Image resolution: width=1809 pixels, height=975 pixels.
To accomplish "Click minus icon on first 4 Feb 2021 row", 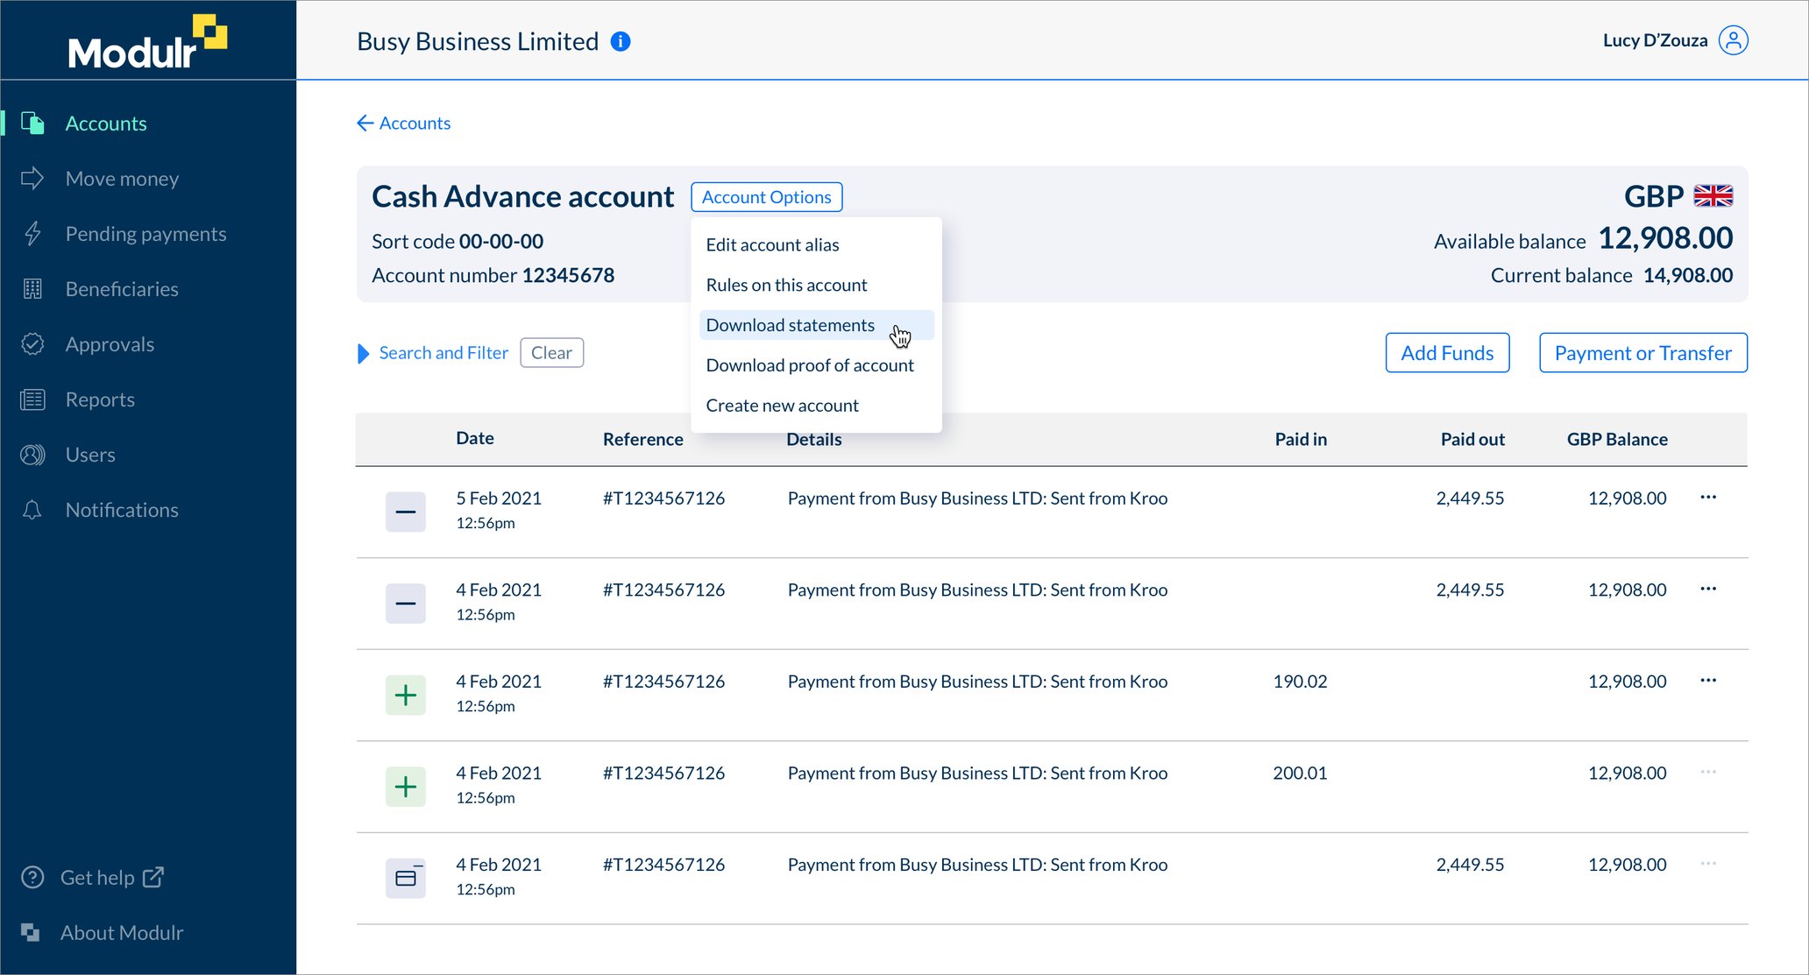I will tap(406, 604).
